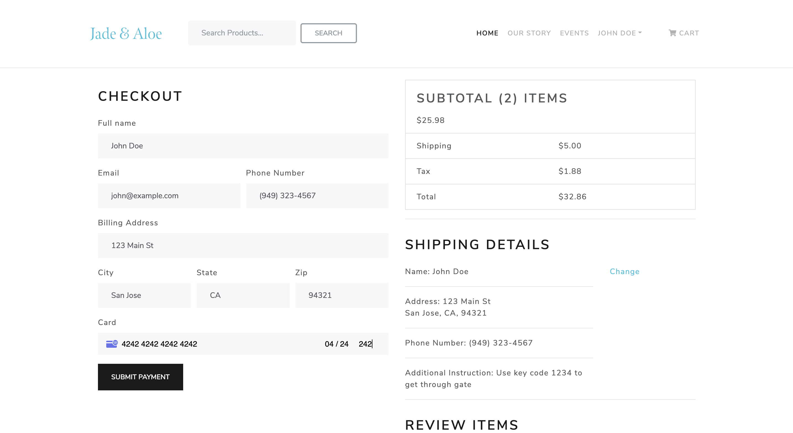This screenshot has width=793, height=433.
Task: Click the shopping cart icon
Action: tap(672, 33)
